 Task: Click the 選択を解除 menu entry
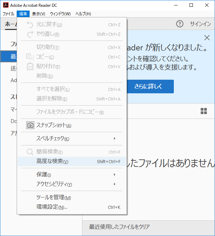pyautogui.click(x=72, y=99)
